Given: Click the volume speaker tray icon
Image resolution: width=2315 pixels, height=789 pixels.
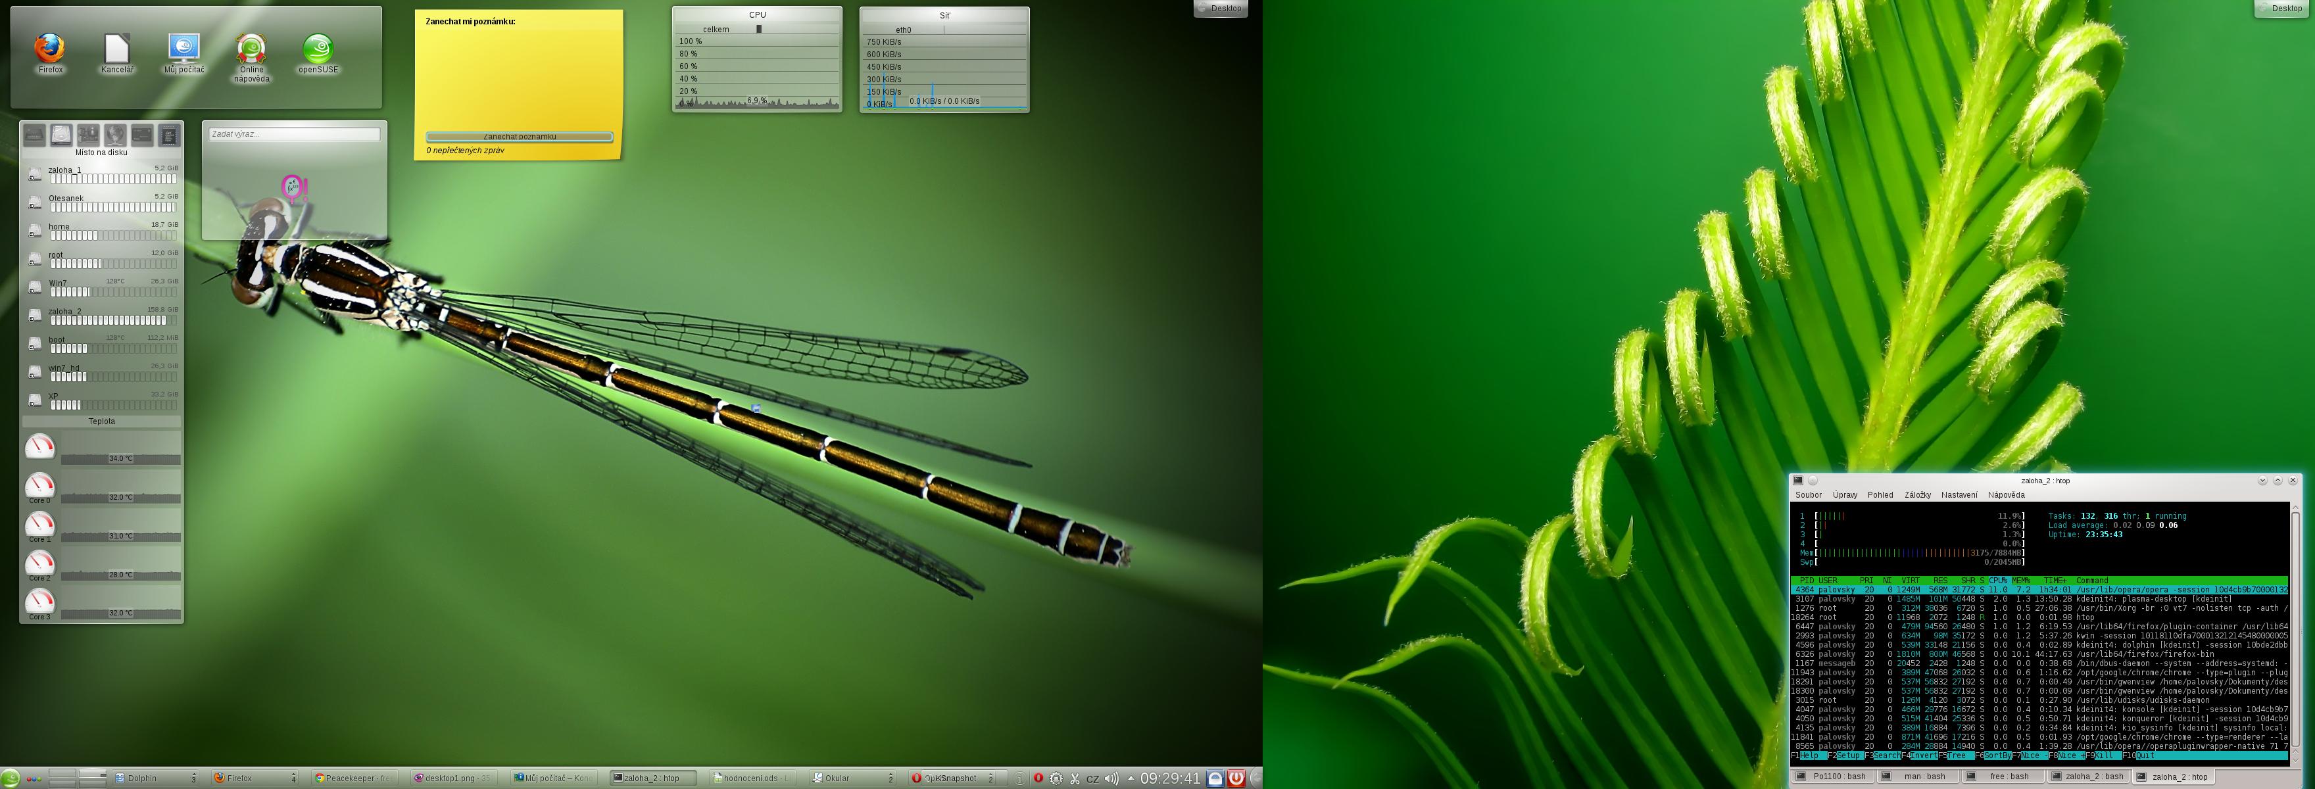Looking at the screenshot, I should tap(1111, 778).
